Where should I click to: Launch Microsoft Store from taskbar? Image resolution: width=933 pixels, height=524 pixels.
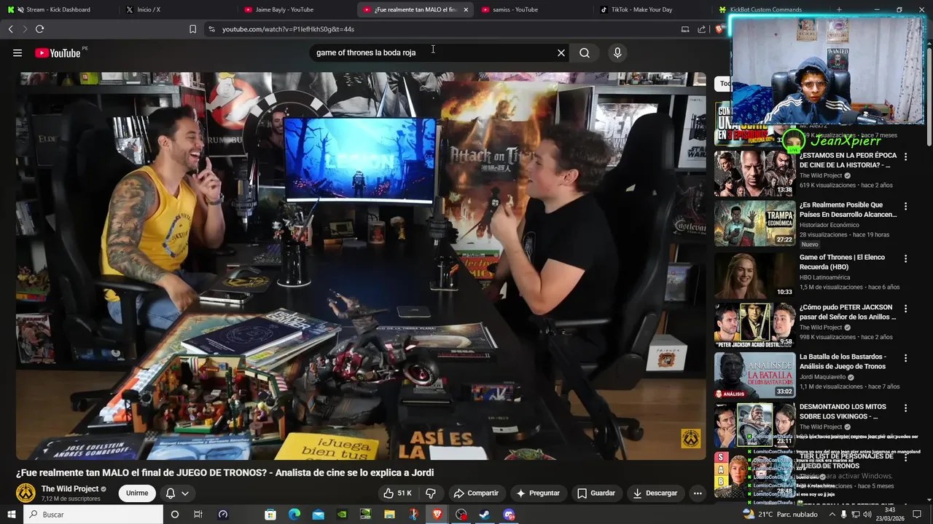click(270, 515)
